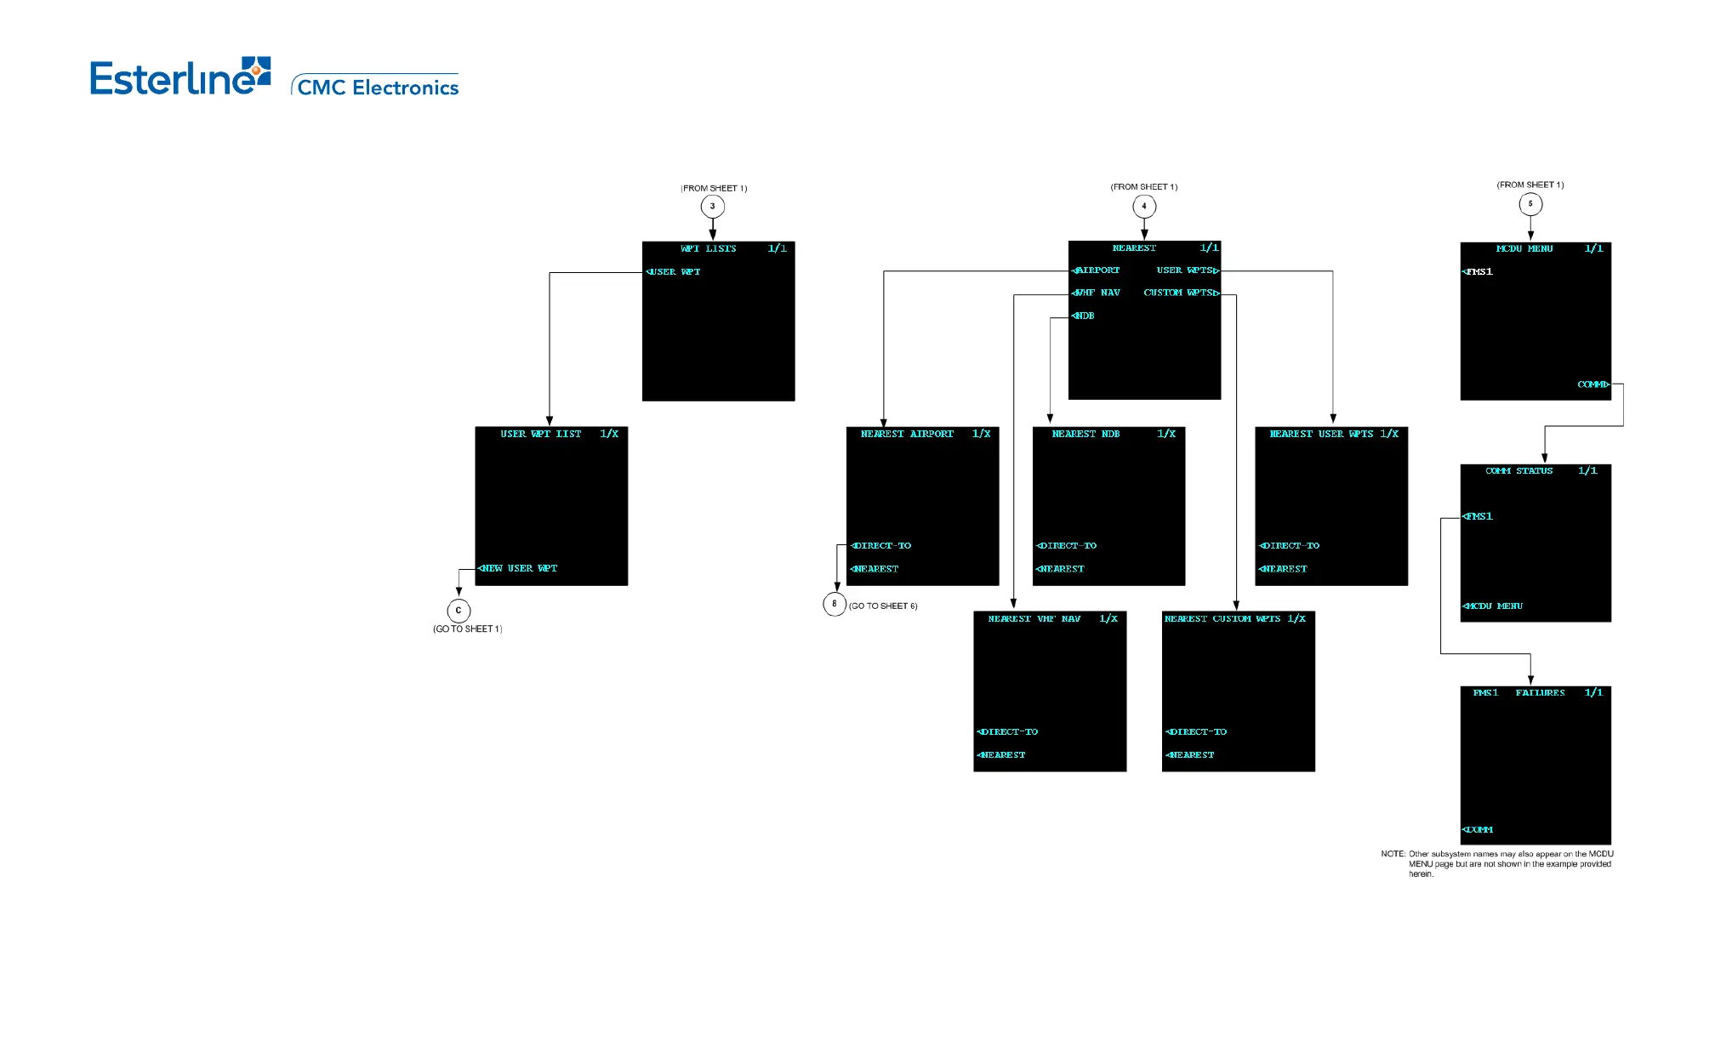Click the circled 3 sheet connector
The width and height of the screenshot is (1715, 1041).
pyautogui.click(x=712, y=206)
